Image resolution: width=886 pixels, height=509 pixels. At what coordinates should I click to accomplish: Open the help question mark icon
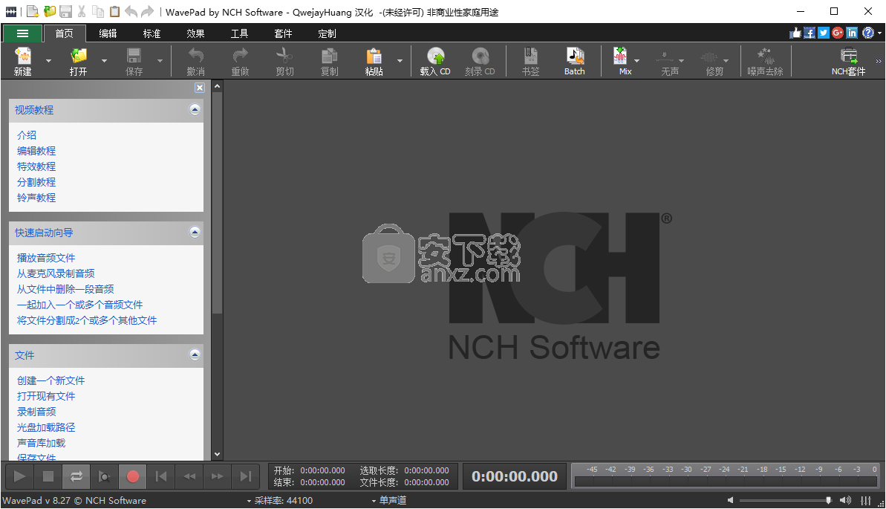click(868, 33)
